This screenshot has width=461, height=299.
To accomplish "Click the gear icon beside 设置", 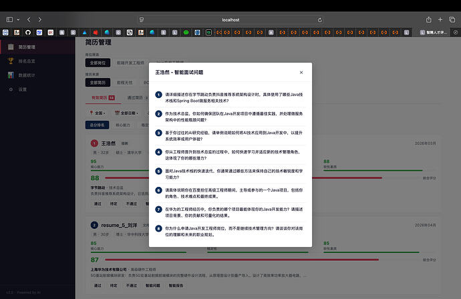I will [11, 89].
